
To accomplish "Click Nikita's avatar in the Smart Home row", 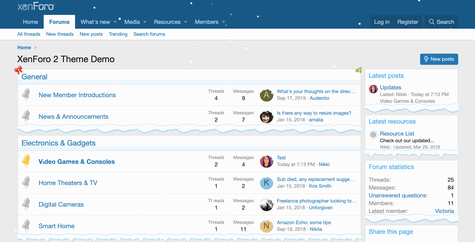I will [266, 226].
